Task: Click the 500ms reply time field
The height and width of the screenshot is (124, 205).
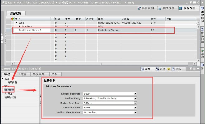Action: click(x=108, y=103)
